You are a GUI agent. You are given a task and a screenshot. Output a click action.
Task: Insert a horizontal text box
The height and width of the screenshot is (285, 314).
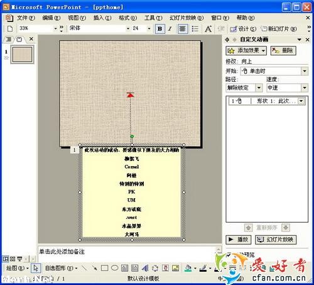tap(124, 268)
